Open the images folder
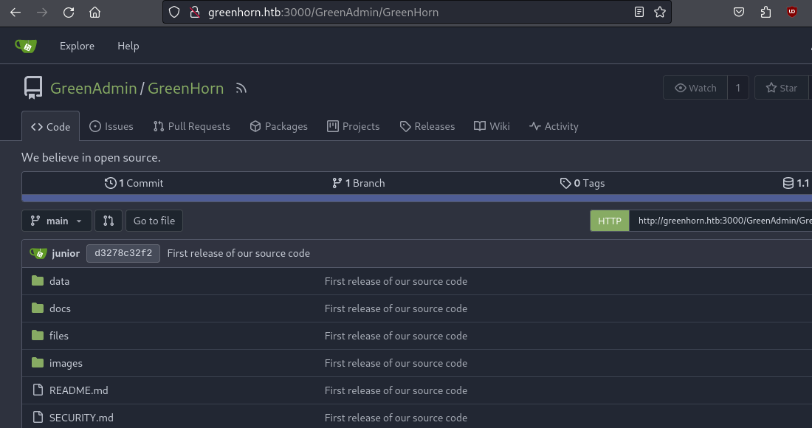This screenshot has height=428, width=812. (x=66, y=363)
